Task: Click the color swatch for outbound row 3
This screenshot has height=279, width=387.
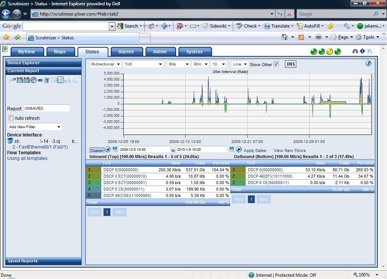Action: [238, 183]
